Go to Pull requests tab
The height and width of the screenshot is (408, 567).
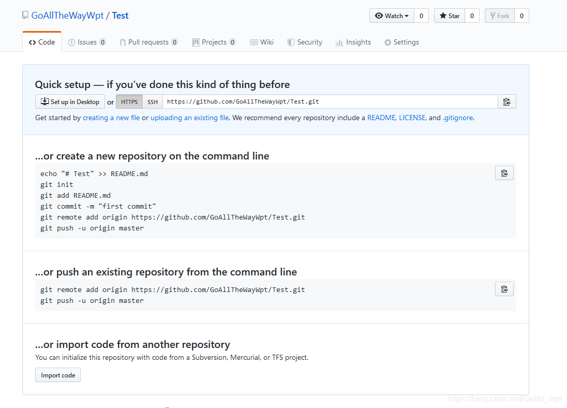(x=148, y=42)
